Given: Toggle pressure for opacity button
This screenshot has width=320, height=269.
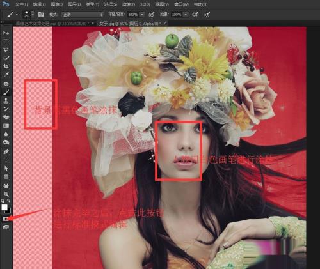Looking at the screenshot, I should point(152,15).
